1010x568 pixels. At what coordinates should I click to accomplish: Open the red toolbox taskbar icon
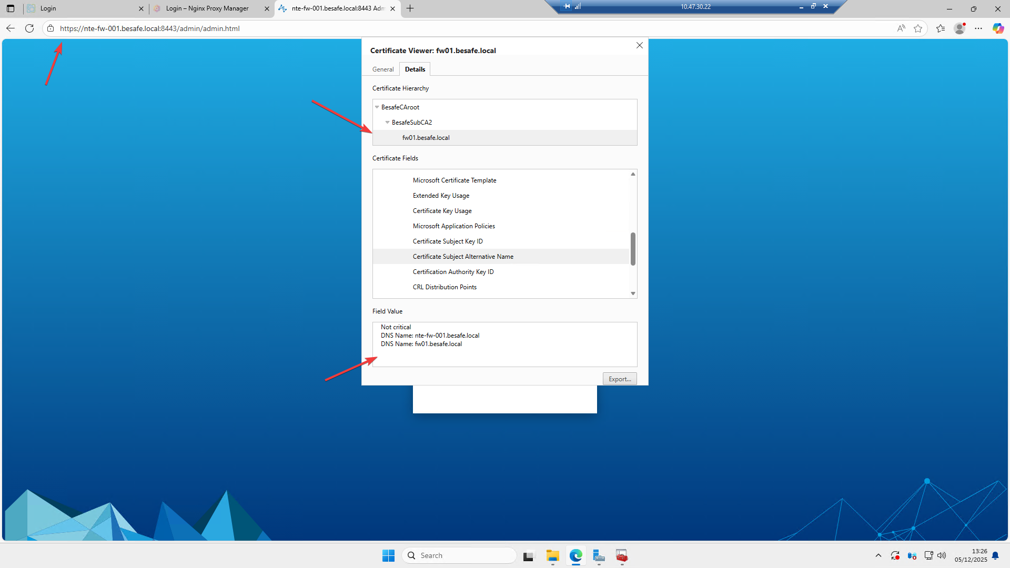tap(622, 556)
